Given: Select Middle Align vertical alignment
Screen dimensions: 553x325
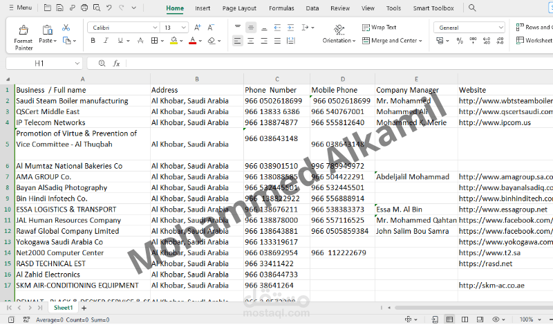Looking at the screenshot, I should (251, 27).
